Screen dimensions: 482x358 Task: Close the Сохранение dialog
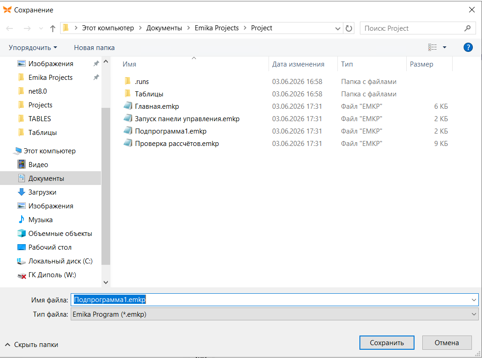(472, 10)
